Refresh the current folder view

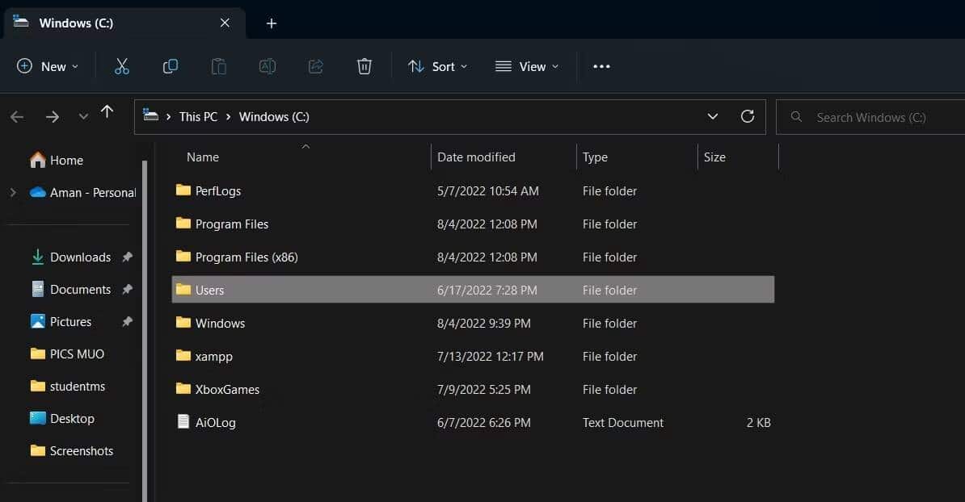tap(747, 116)
